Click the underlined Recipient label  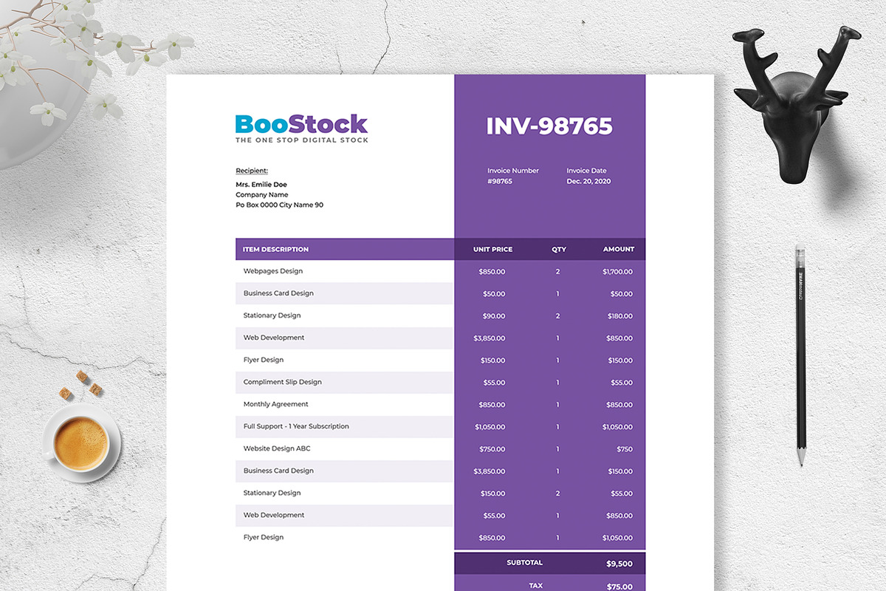[x=252, y=171]
